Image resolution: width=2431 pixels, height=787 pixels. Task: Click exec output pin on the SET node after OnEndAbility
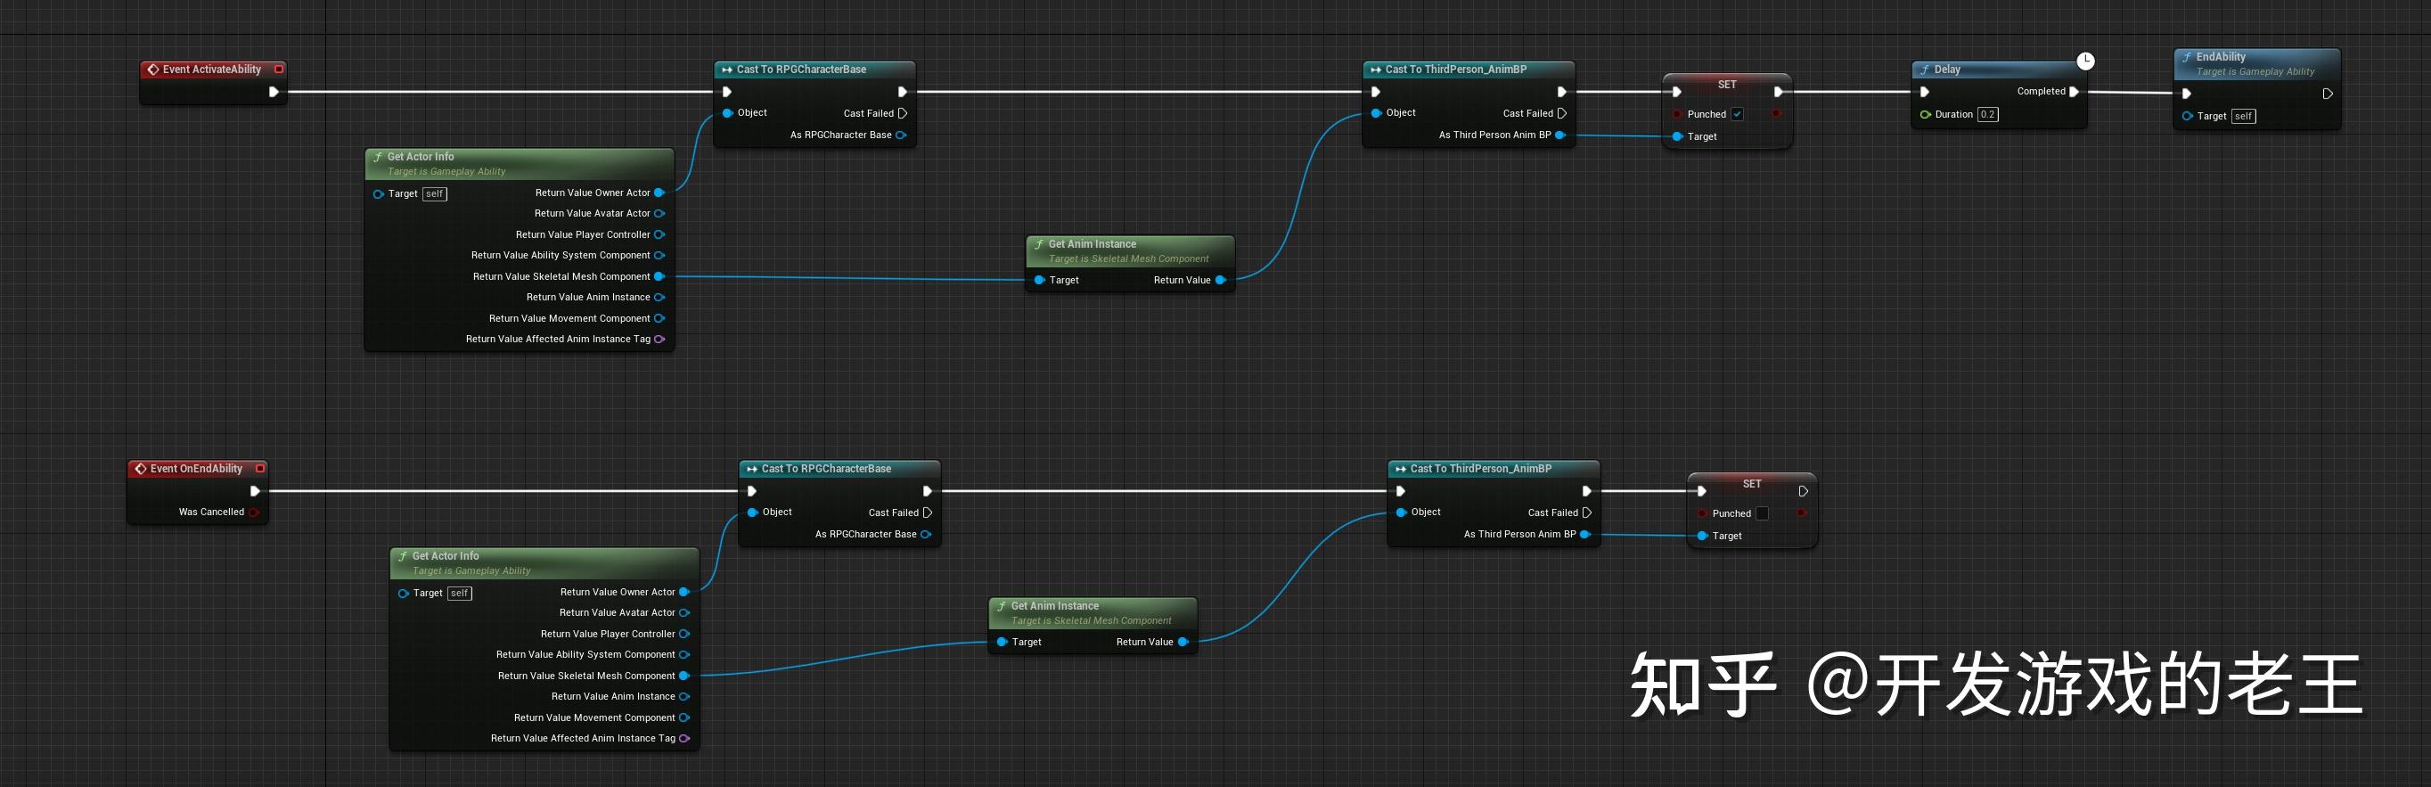click(x=1803, y=491)
